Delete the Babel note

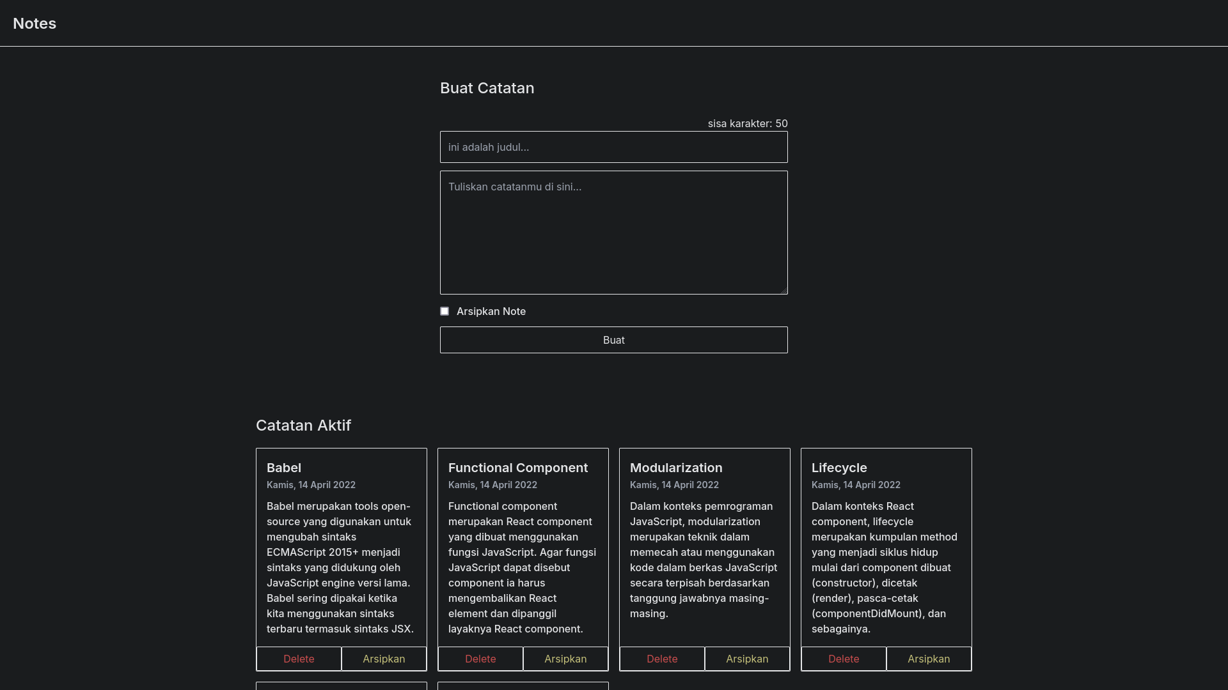(x=299, y=659)
